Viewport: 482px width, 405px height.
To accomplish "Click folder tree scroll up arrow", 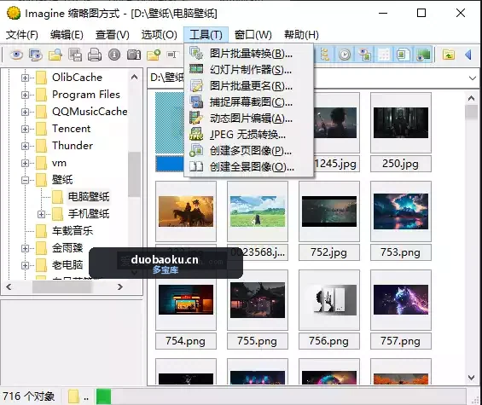I will pyautogui.click(x=134, y=77).
